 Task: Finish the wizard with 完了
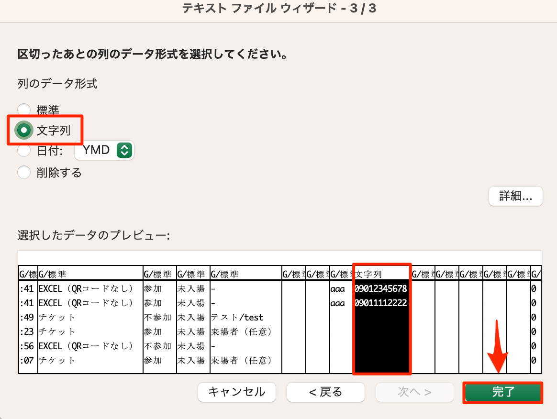(x=503, y=392)
